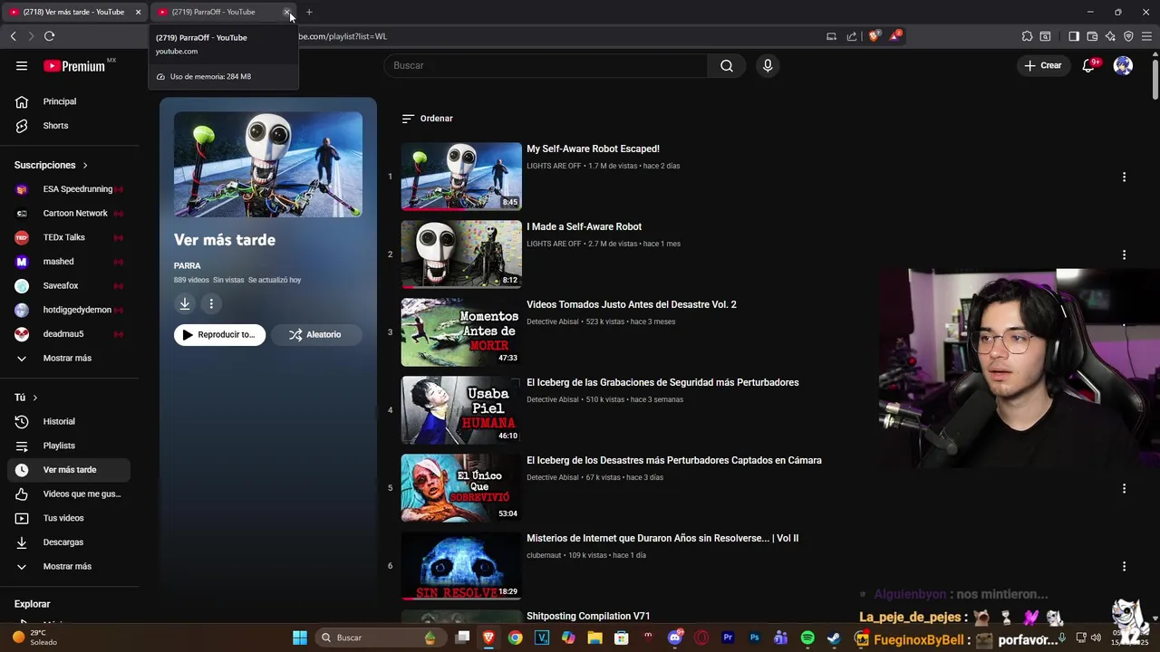Switch to Ver más tarde browser tab

(x=72, y=12)
